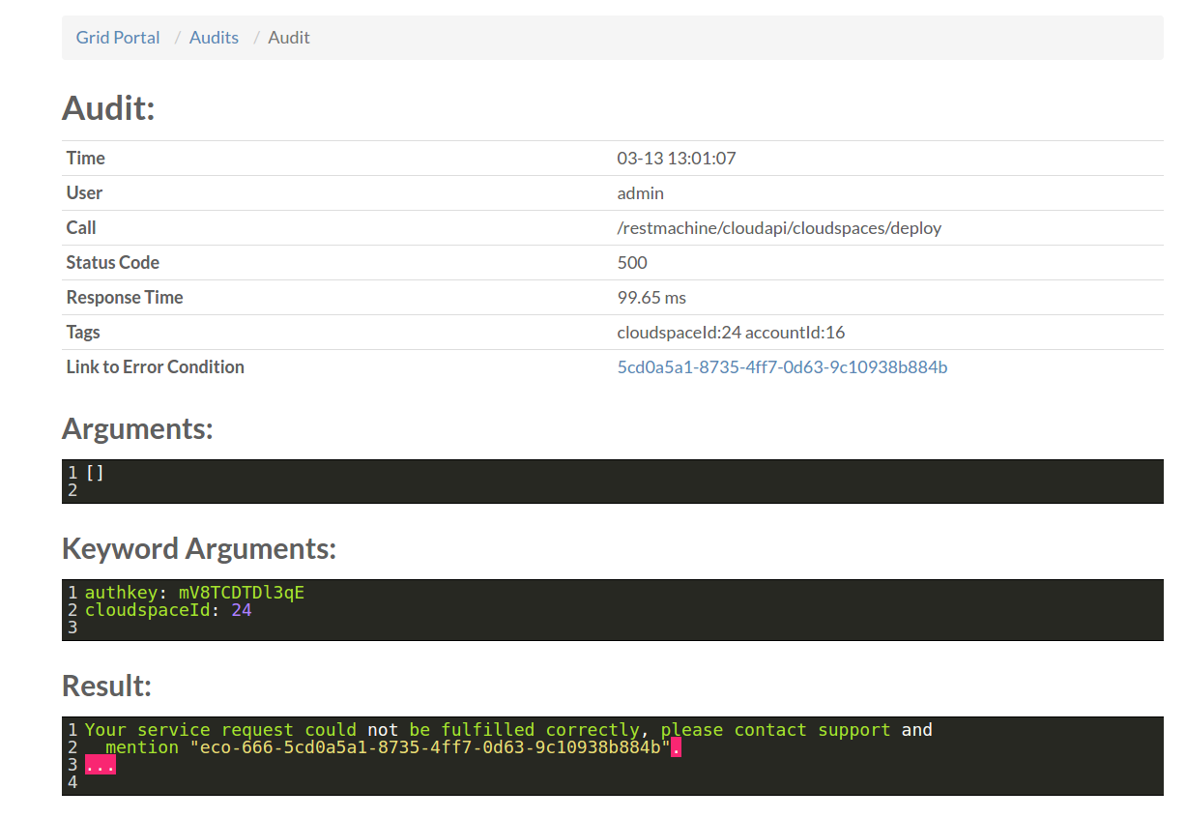The width and height of the screenshot is (1186, 818).
Task: Click the Status Code value 500
Action: (632, 263)
